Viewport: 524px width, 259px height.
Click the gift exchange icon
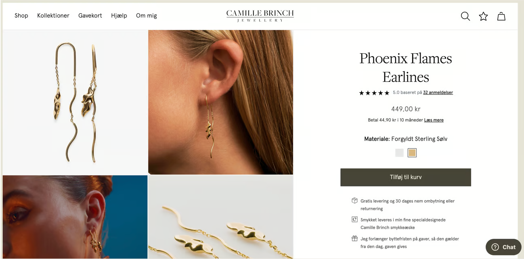coord(354,238)
